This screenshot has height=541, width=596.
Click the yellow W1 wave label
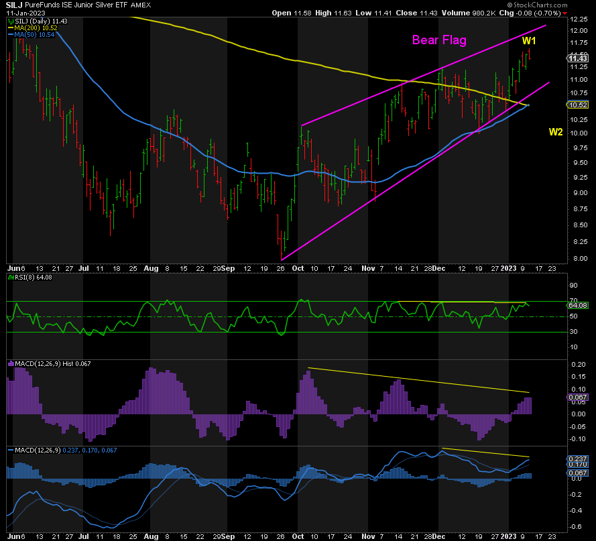(529, 41)
